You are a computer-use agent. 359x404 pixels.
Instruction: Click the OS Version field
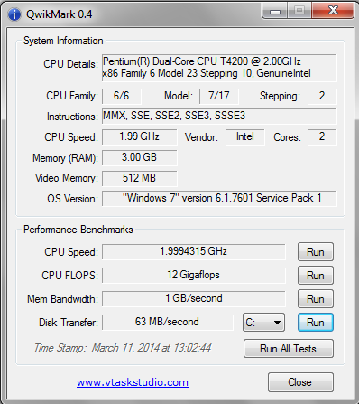[219, 198]
